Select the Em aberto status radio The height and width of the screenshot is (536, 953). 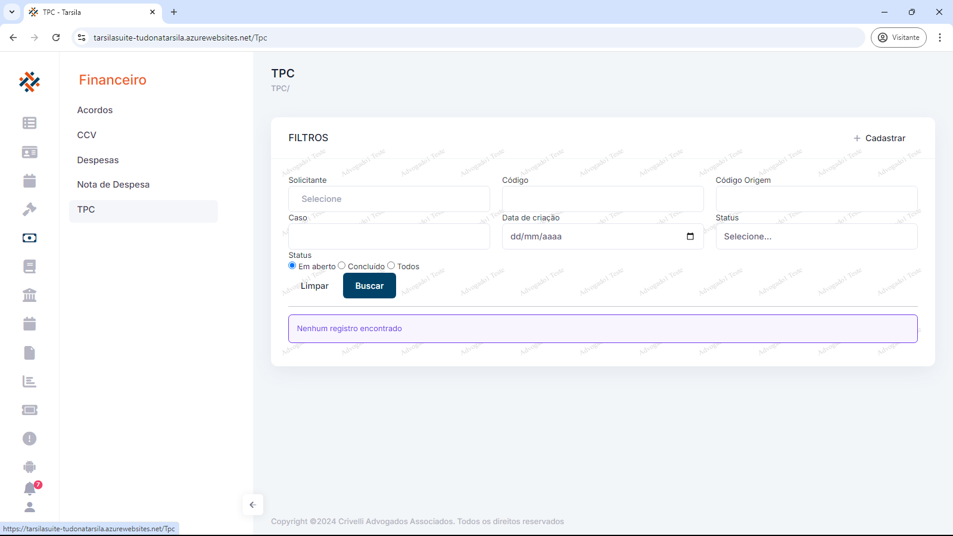292,266
